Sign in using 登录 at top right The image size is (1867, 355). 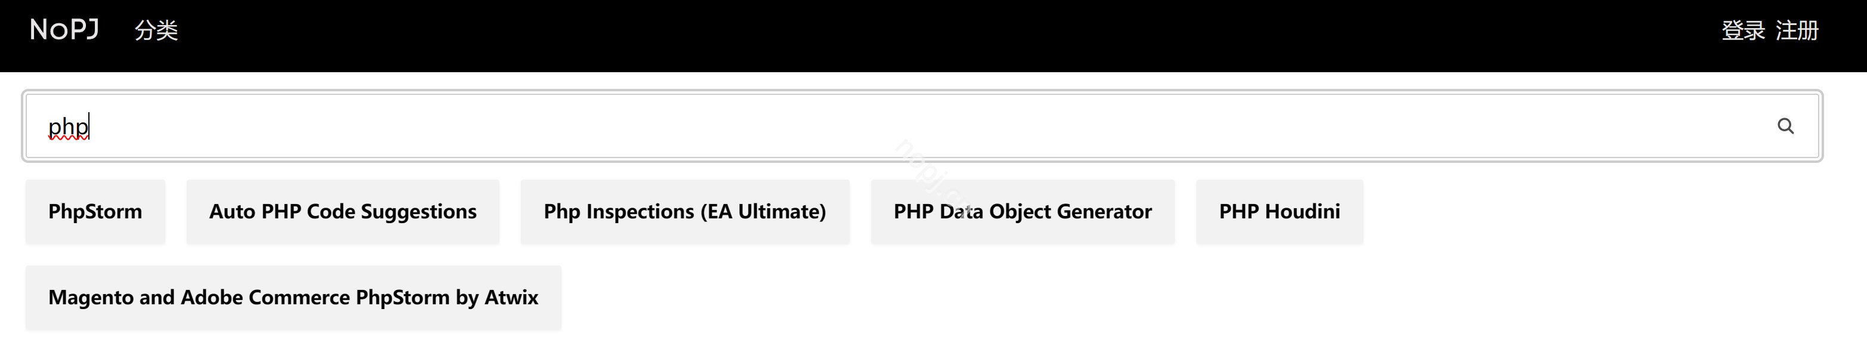1743,30
